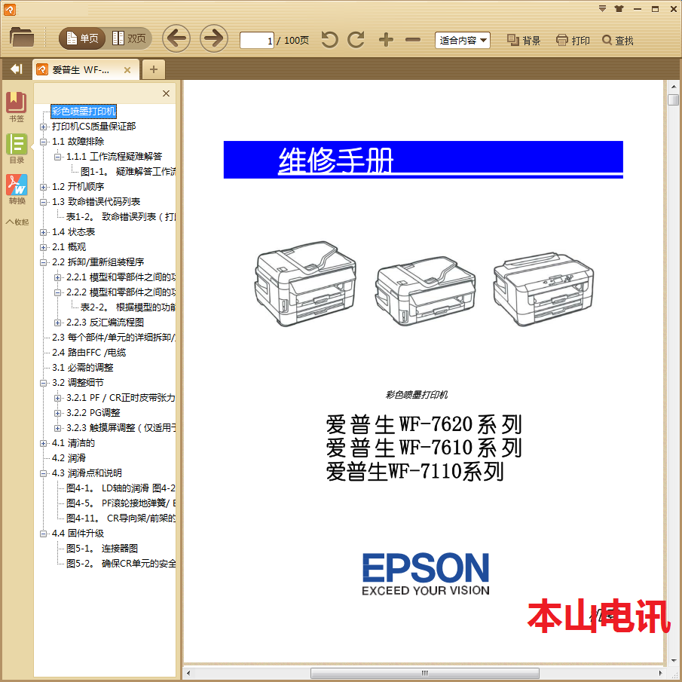
Task: Collapse the sidebar with the arrow icon
Action: [16, 69]
